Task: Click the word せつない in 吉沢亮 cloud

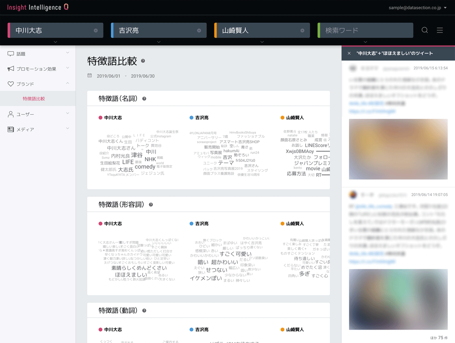Action: point(217,270)
